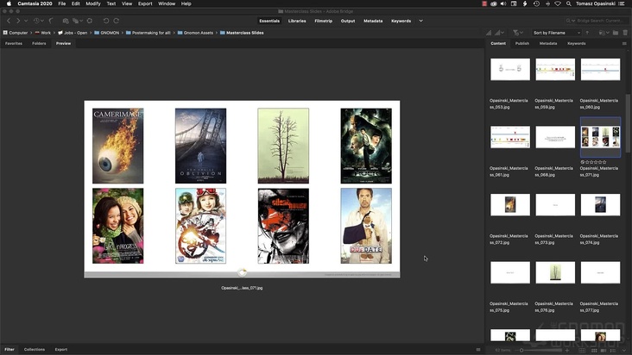
Task: Go back using the back arrow
Action: pos(9,21)
